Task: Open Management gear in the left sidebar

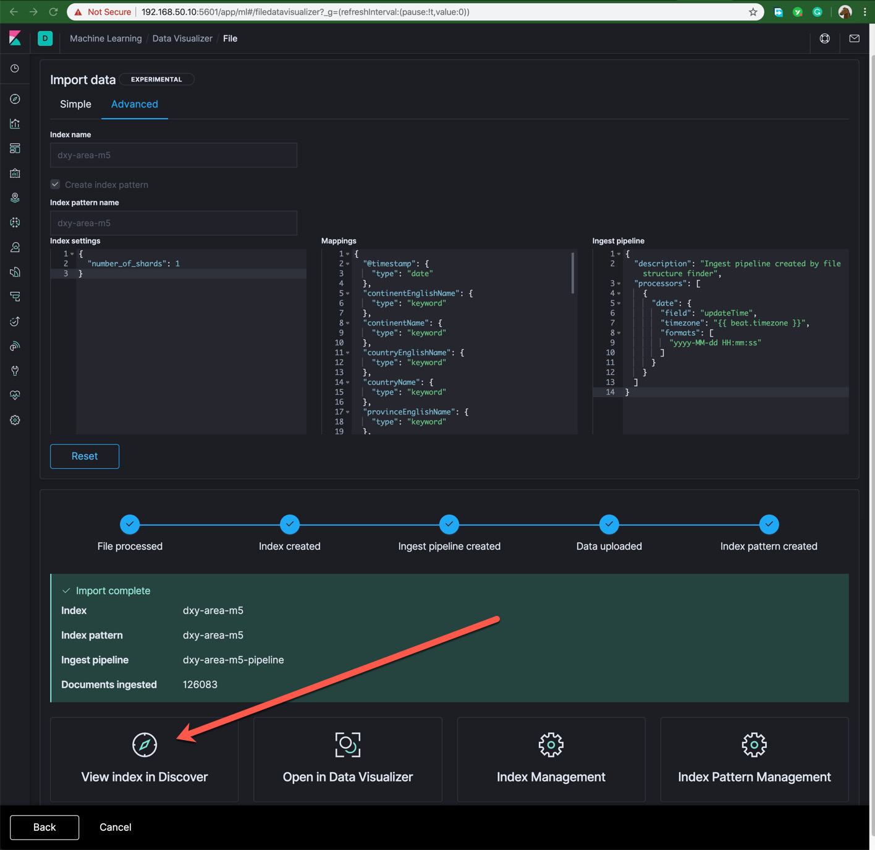Action: pos(15,420)
